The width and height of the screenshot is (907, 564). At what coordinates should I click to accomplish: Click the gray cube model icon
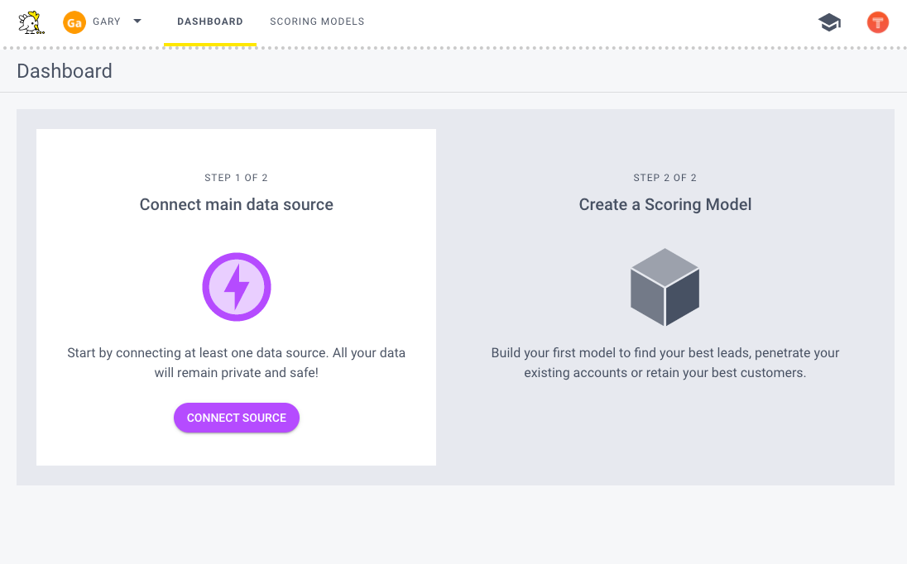click(665, 287)
